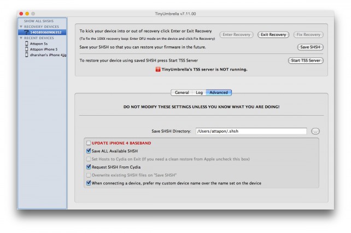Click the Save SHSH button
The image size is (351, 233).
[x=311, y=47]
